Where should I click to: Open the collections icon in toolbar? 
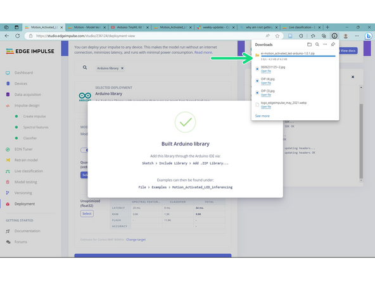[x=324, y=36]
